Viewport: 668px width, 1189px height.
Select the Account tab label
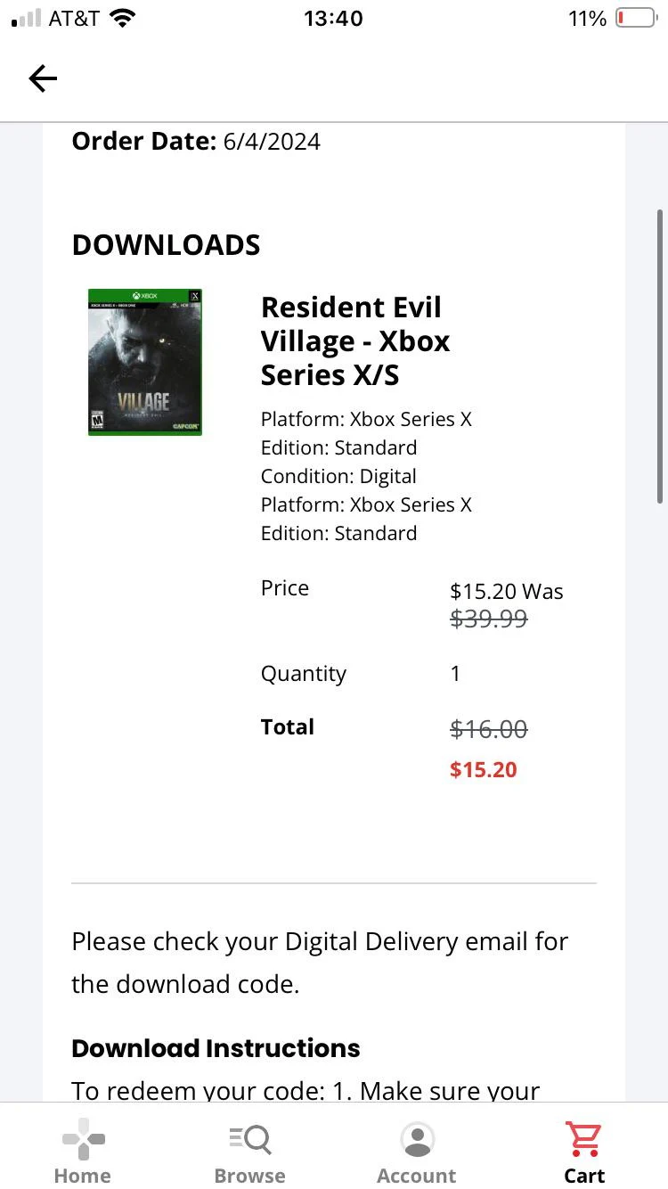coord(417,1176)
